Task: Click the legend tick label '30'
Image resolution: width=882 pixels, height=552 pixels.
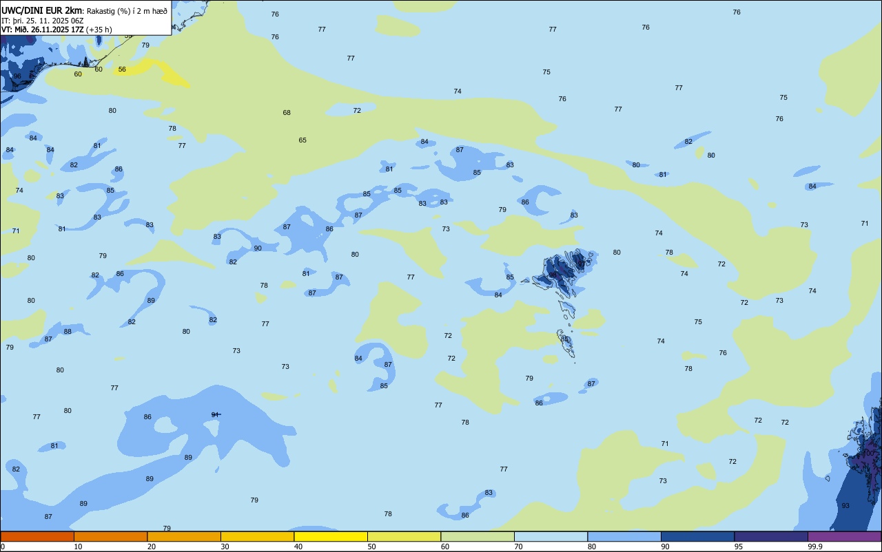Action: [x=225, y=546]
